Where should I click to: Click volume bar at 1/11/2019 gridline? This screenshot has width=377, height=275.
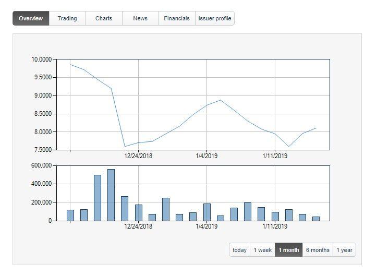(x=275, y=216)
